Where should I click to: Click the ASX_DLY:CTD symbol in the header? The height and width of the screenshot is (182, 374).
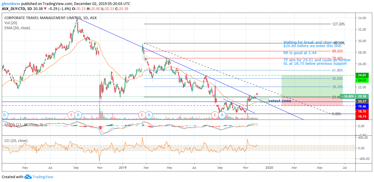coord(14,9)
